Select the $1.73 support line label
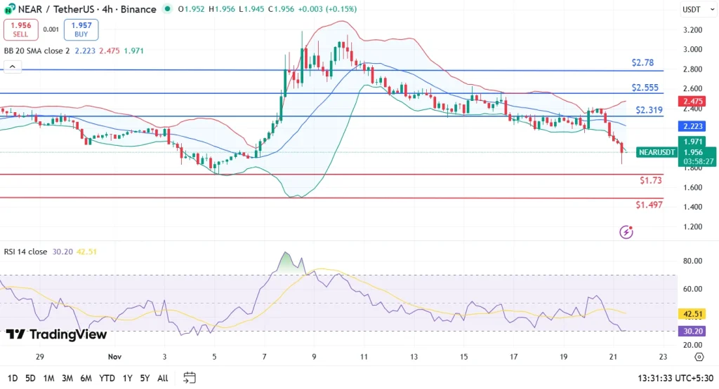The image size is (719, 389). tap(650, 181)
